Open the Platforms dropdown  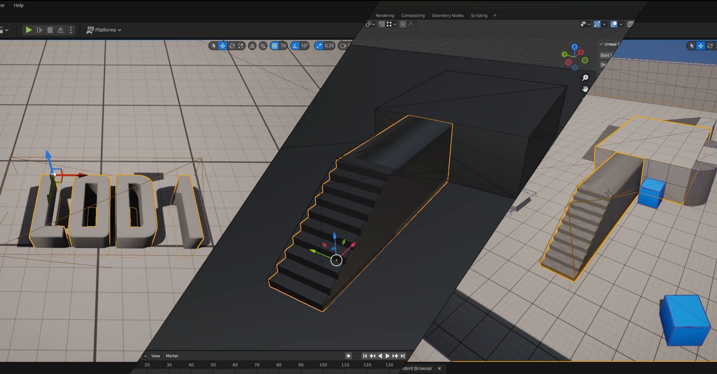(104, 30)
